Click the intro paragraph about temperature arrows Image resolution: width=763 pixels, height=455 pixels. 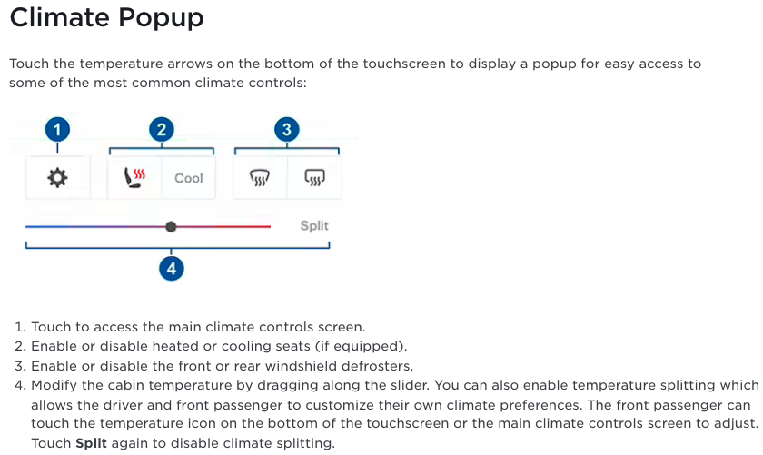[x=355, y=73]
